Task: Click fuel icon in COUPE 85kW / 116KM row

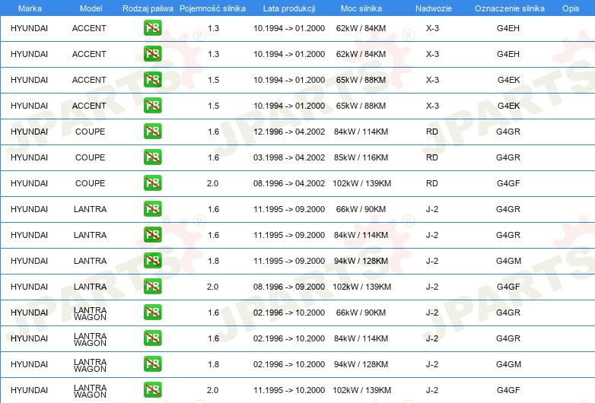Action: (152, 157)
